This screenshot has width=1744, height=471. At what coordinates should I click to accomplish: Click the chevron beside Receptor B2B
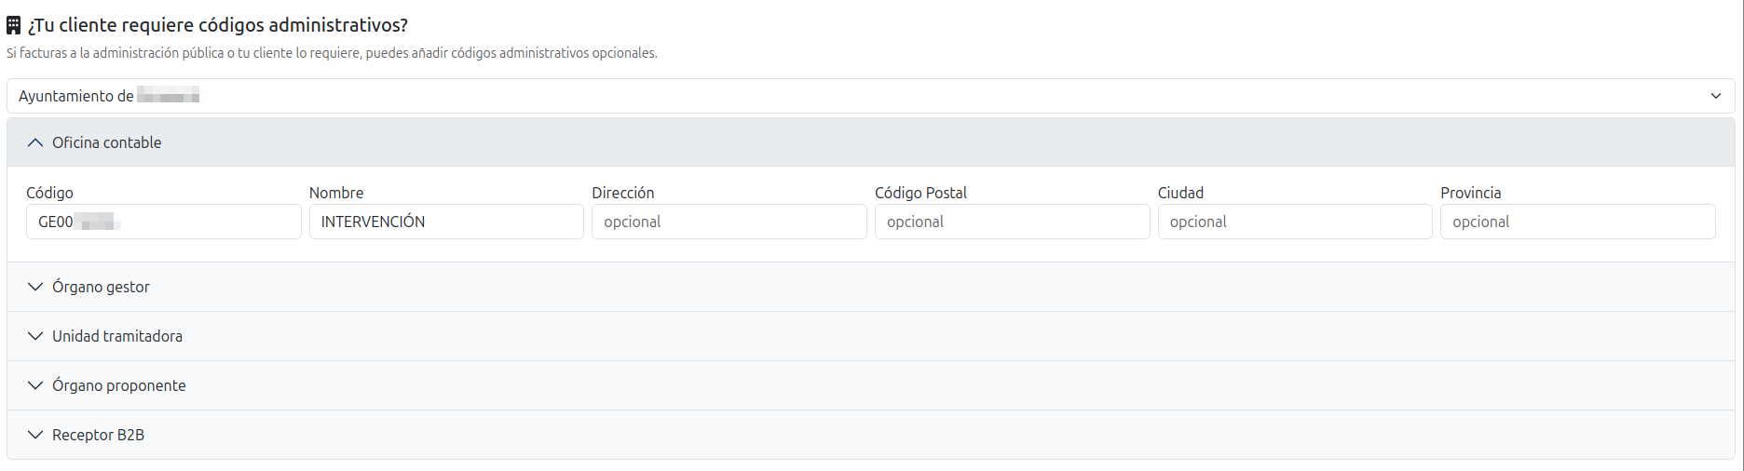tap(35, 435)
